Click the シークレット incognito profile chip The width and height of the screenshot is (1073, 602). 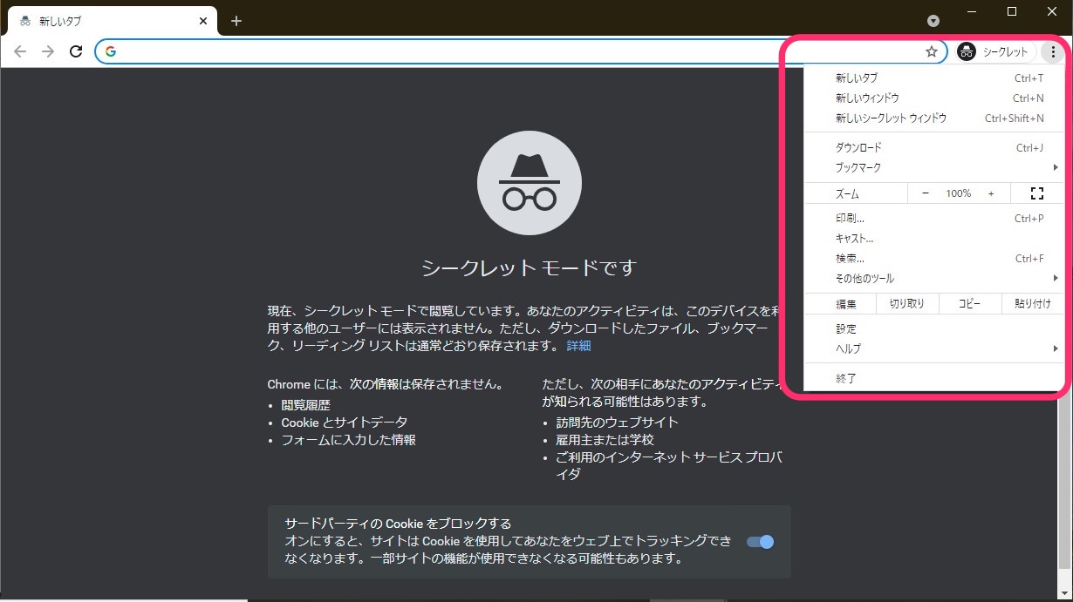[x=995, y=51]
